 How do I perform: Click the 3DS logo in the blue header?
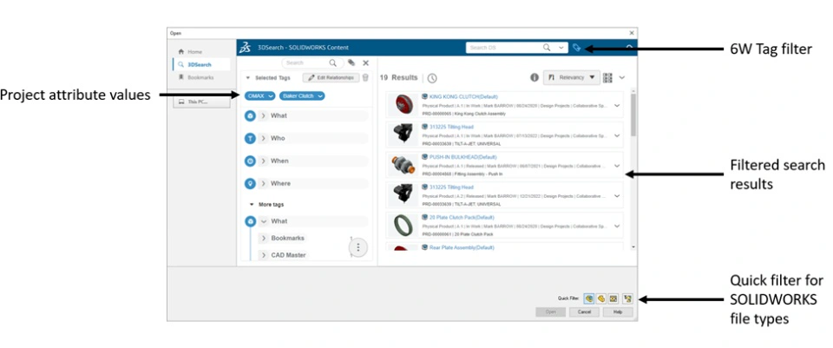(x=245, y=48)
